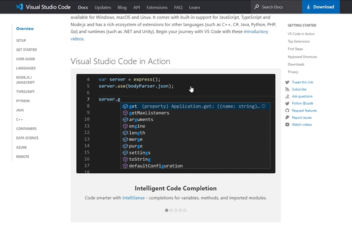Go to the Updates page in navbar
The width and height of the screenshot is (352, 230).
click(103, 7)
